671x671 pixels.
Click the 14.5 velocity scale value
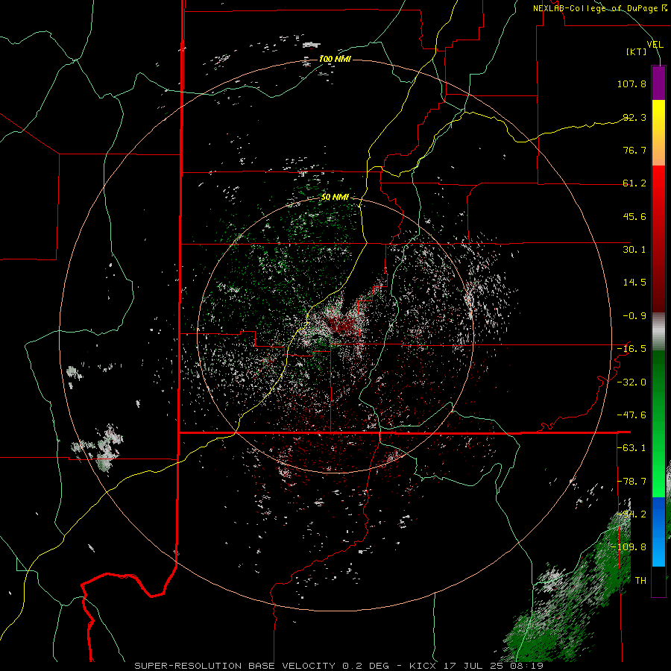point(634,283)
